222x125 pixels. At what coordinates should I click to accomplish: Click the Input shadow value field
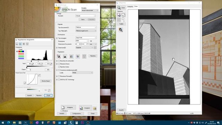click(x=29, y=64)
